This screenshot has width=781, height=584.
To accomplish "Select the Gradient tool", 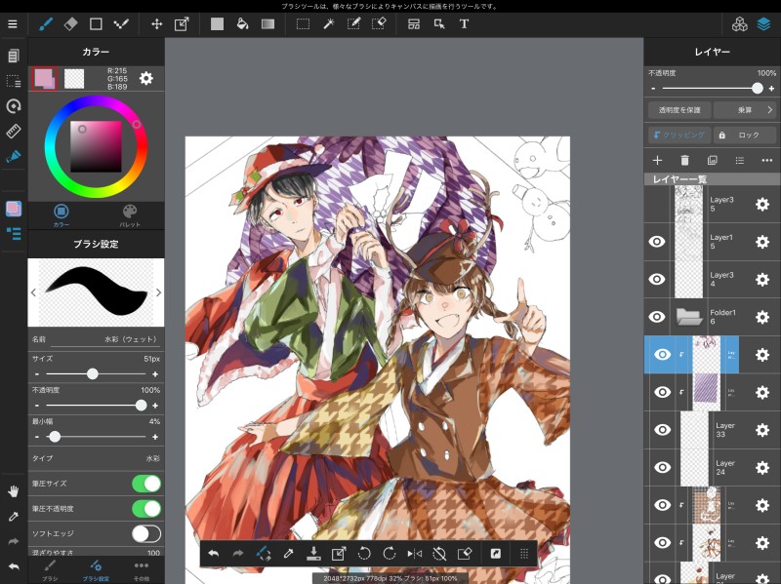I will (x=267, y=23).
